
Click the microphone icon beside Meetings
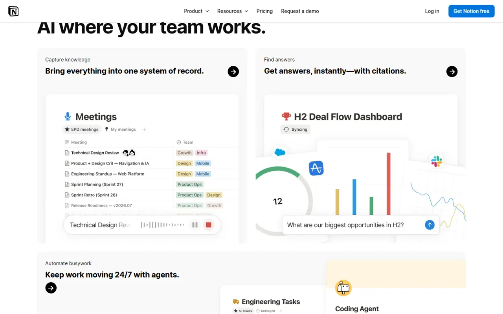(68, 117)
